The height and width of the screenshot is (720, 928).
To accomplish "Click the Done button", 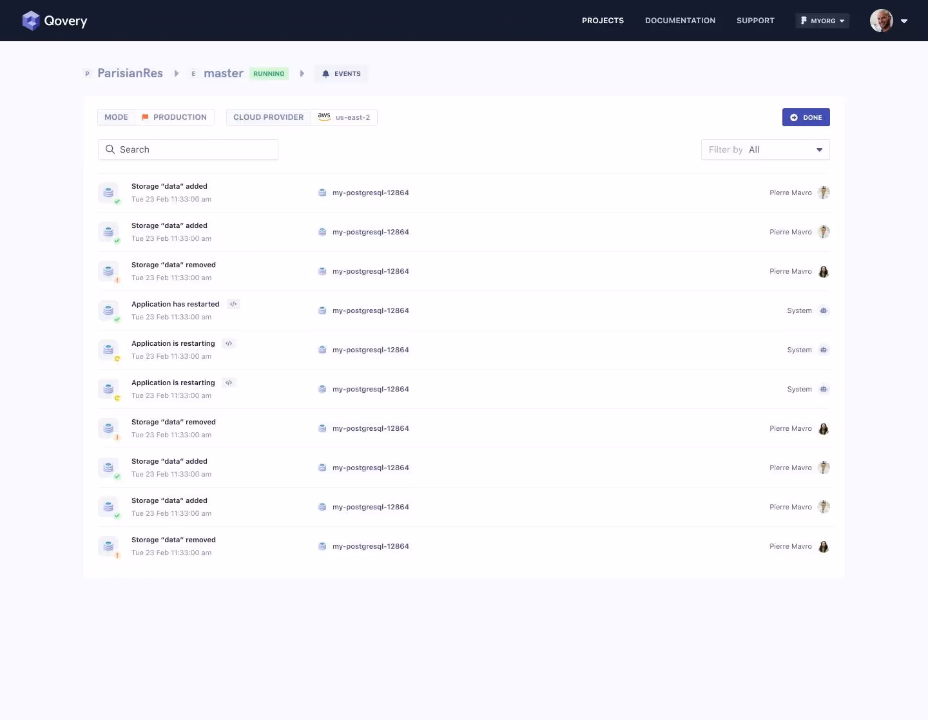I will tap(806, 117).
